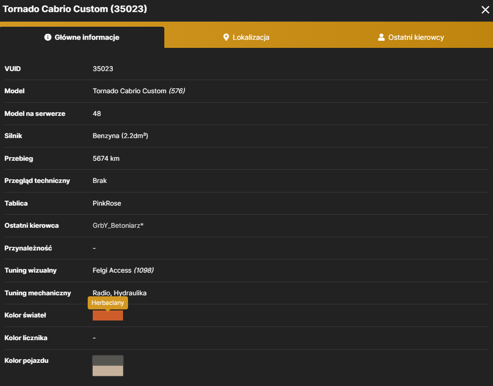Click the VUID row label
The image size is (493, 386).
pos(12,69)
